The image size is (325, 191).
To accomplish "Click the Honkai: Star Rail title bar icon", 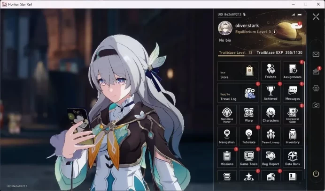I will [x=5, y=4].
